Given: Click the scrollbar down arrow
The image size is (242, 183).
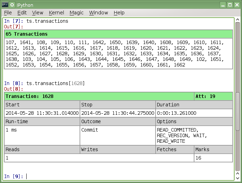Looking at the screenshot, I should pos(237,178).
